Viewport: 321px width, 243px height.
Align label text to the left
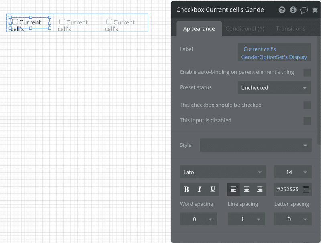tap(234, 189)
